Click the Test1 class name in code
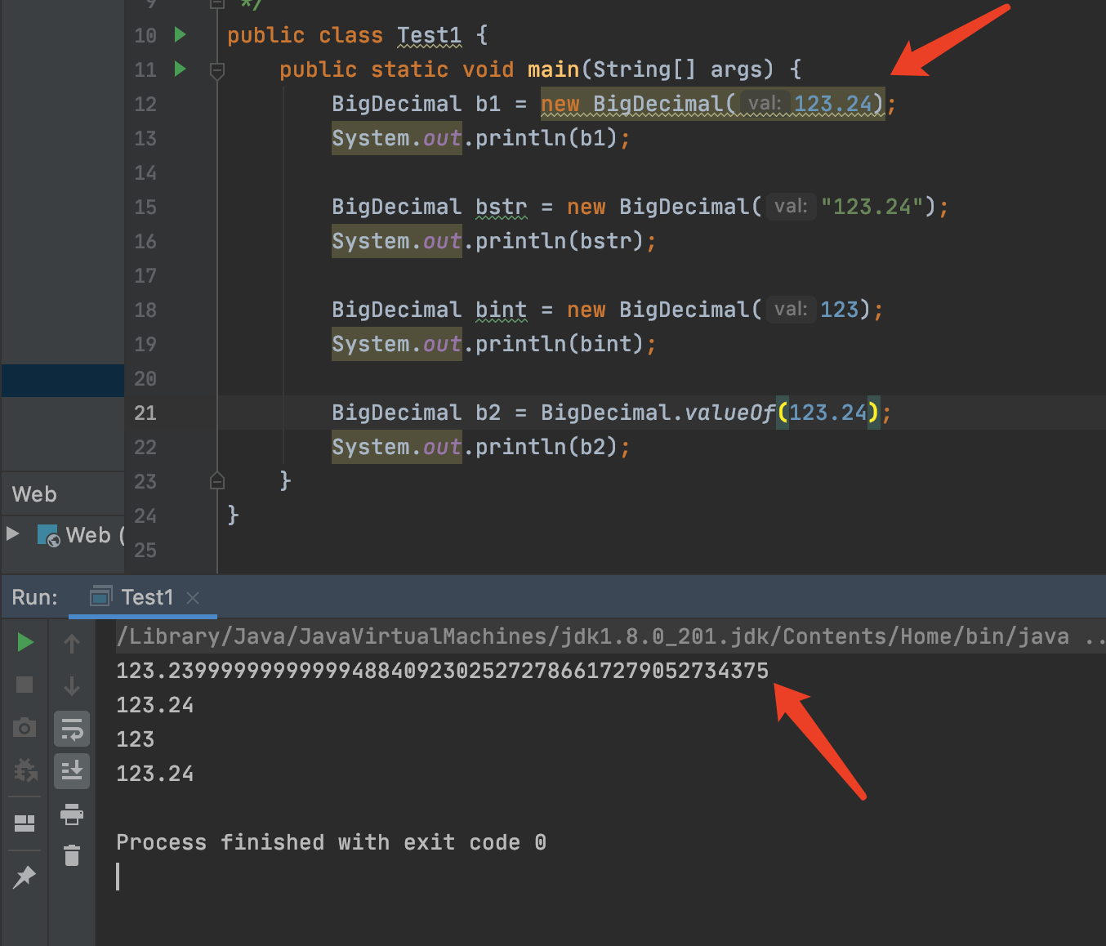 [x=429, y=35]
